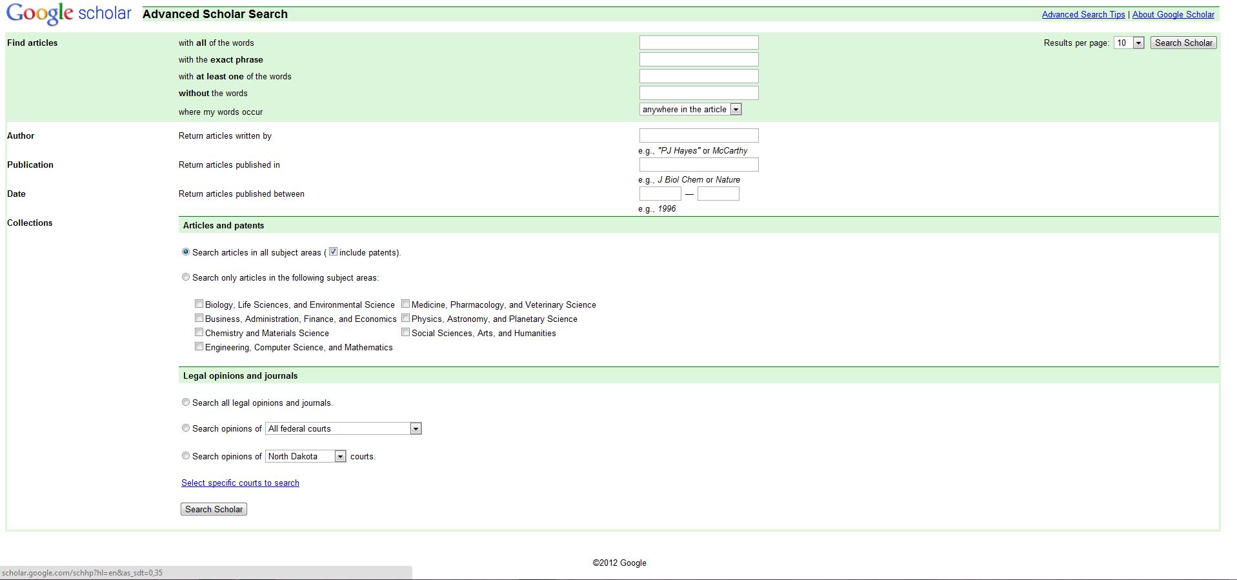This screenshot has width=1237, height=580.
Task: Click the 'Collections' label
Action: 30,223
